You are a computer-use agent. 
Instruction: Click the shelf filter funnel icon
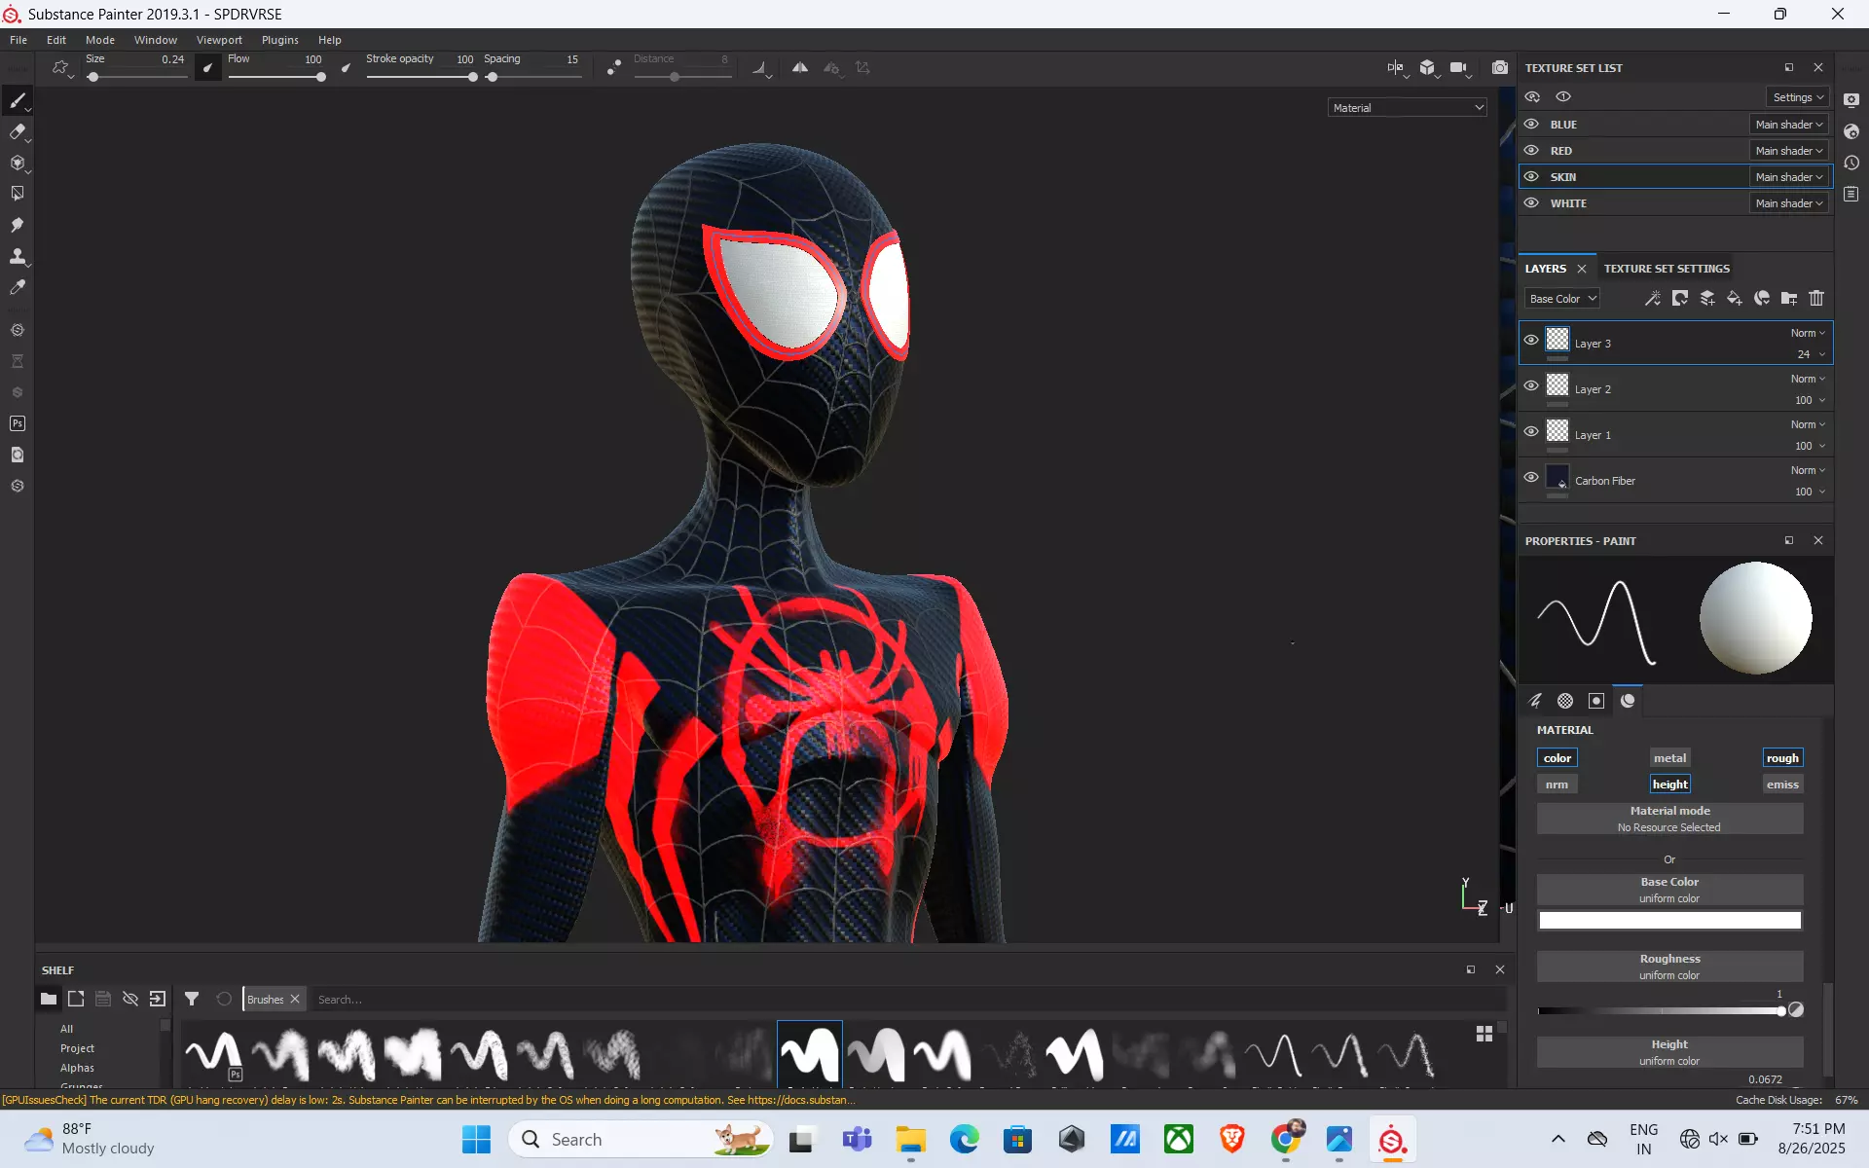[192, 999]
